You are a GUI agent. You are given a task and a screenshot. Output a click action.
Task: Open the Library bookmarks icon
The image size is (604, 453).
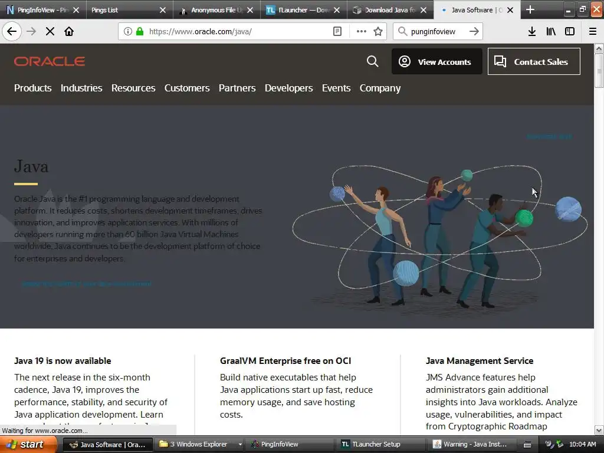click(x=551, y=31)
